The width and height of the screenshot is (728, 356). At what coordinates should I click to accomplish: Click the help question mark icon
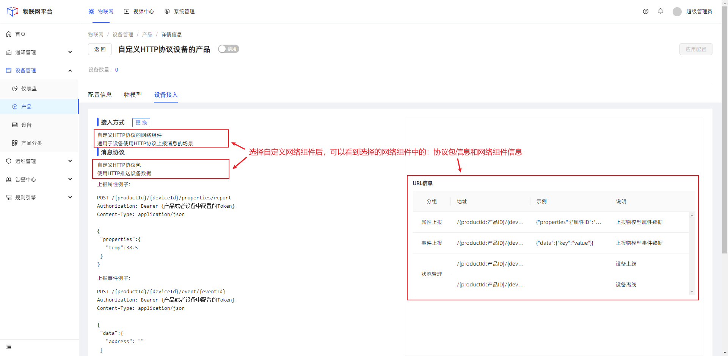point(646,11)
